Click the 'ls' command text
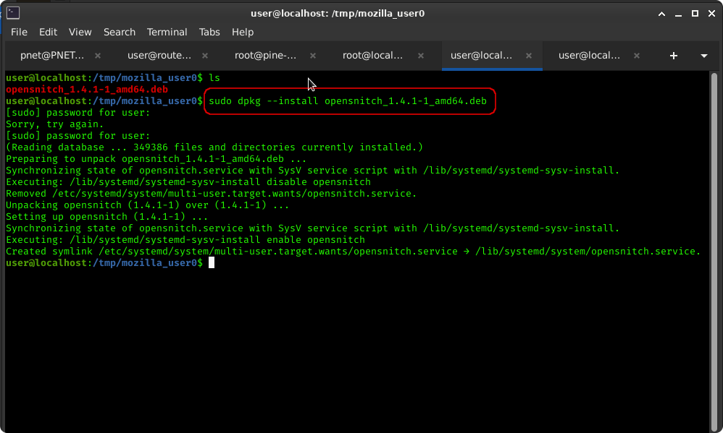Viewport: 723px width, 433px height. (214, 78)
